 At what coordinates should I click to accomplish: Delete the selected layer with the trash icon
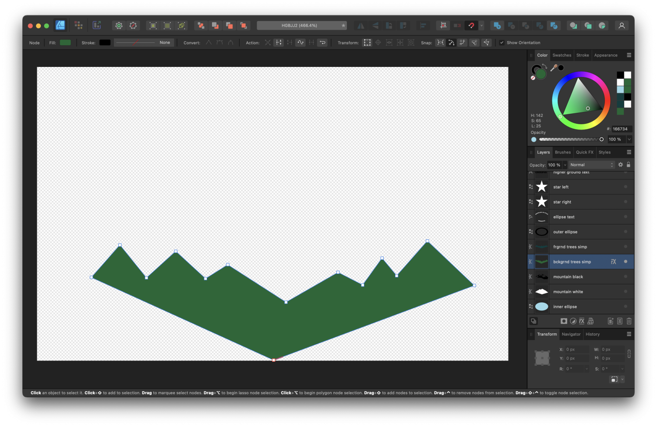point(629,321)
